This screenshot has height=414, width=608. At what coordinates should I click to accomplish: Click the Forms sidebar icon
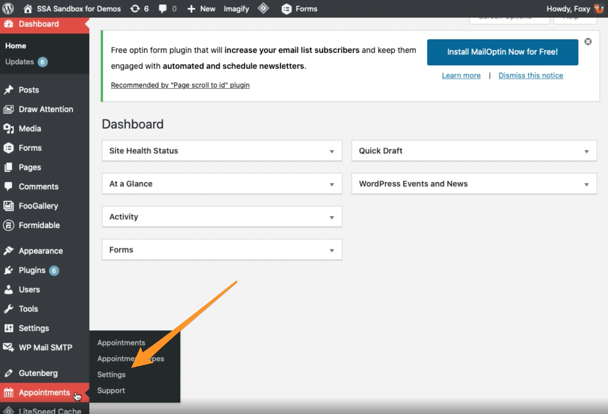pyautogui.click(x=9, y=148)
